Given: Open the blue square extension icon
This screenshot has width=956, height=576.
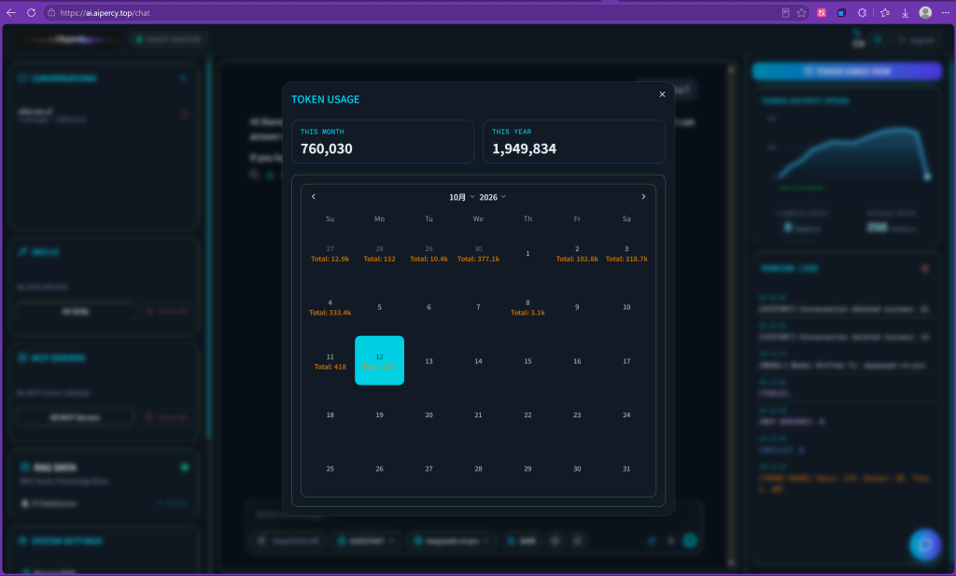Looking at the screenshot, I should click(x=841, y=13).
